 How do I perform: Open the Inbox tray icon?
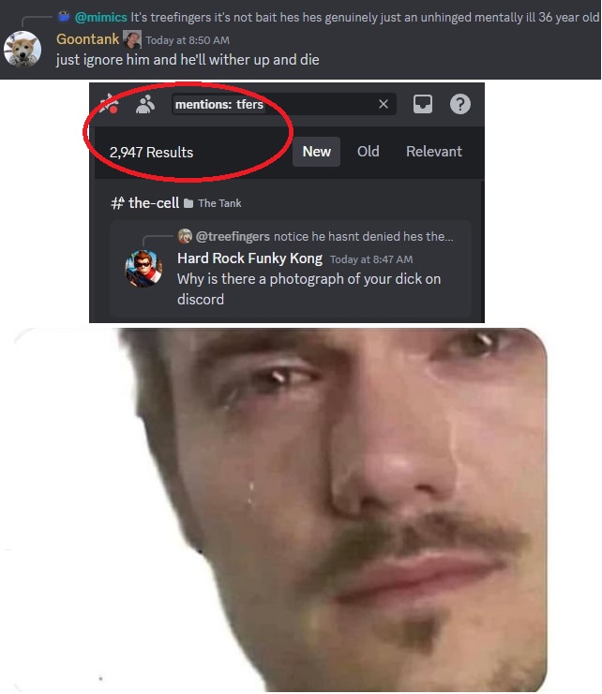423,105
